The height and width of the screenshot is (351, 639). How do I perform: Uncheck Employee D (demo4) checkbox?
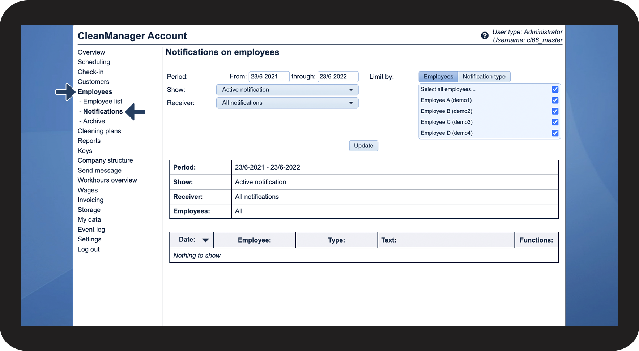[x=555, y=133]
